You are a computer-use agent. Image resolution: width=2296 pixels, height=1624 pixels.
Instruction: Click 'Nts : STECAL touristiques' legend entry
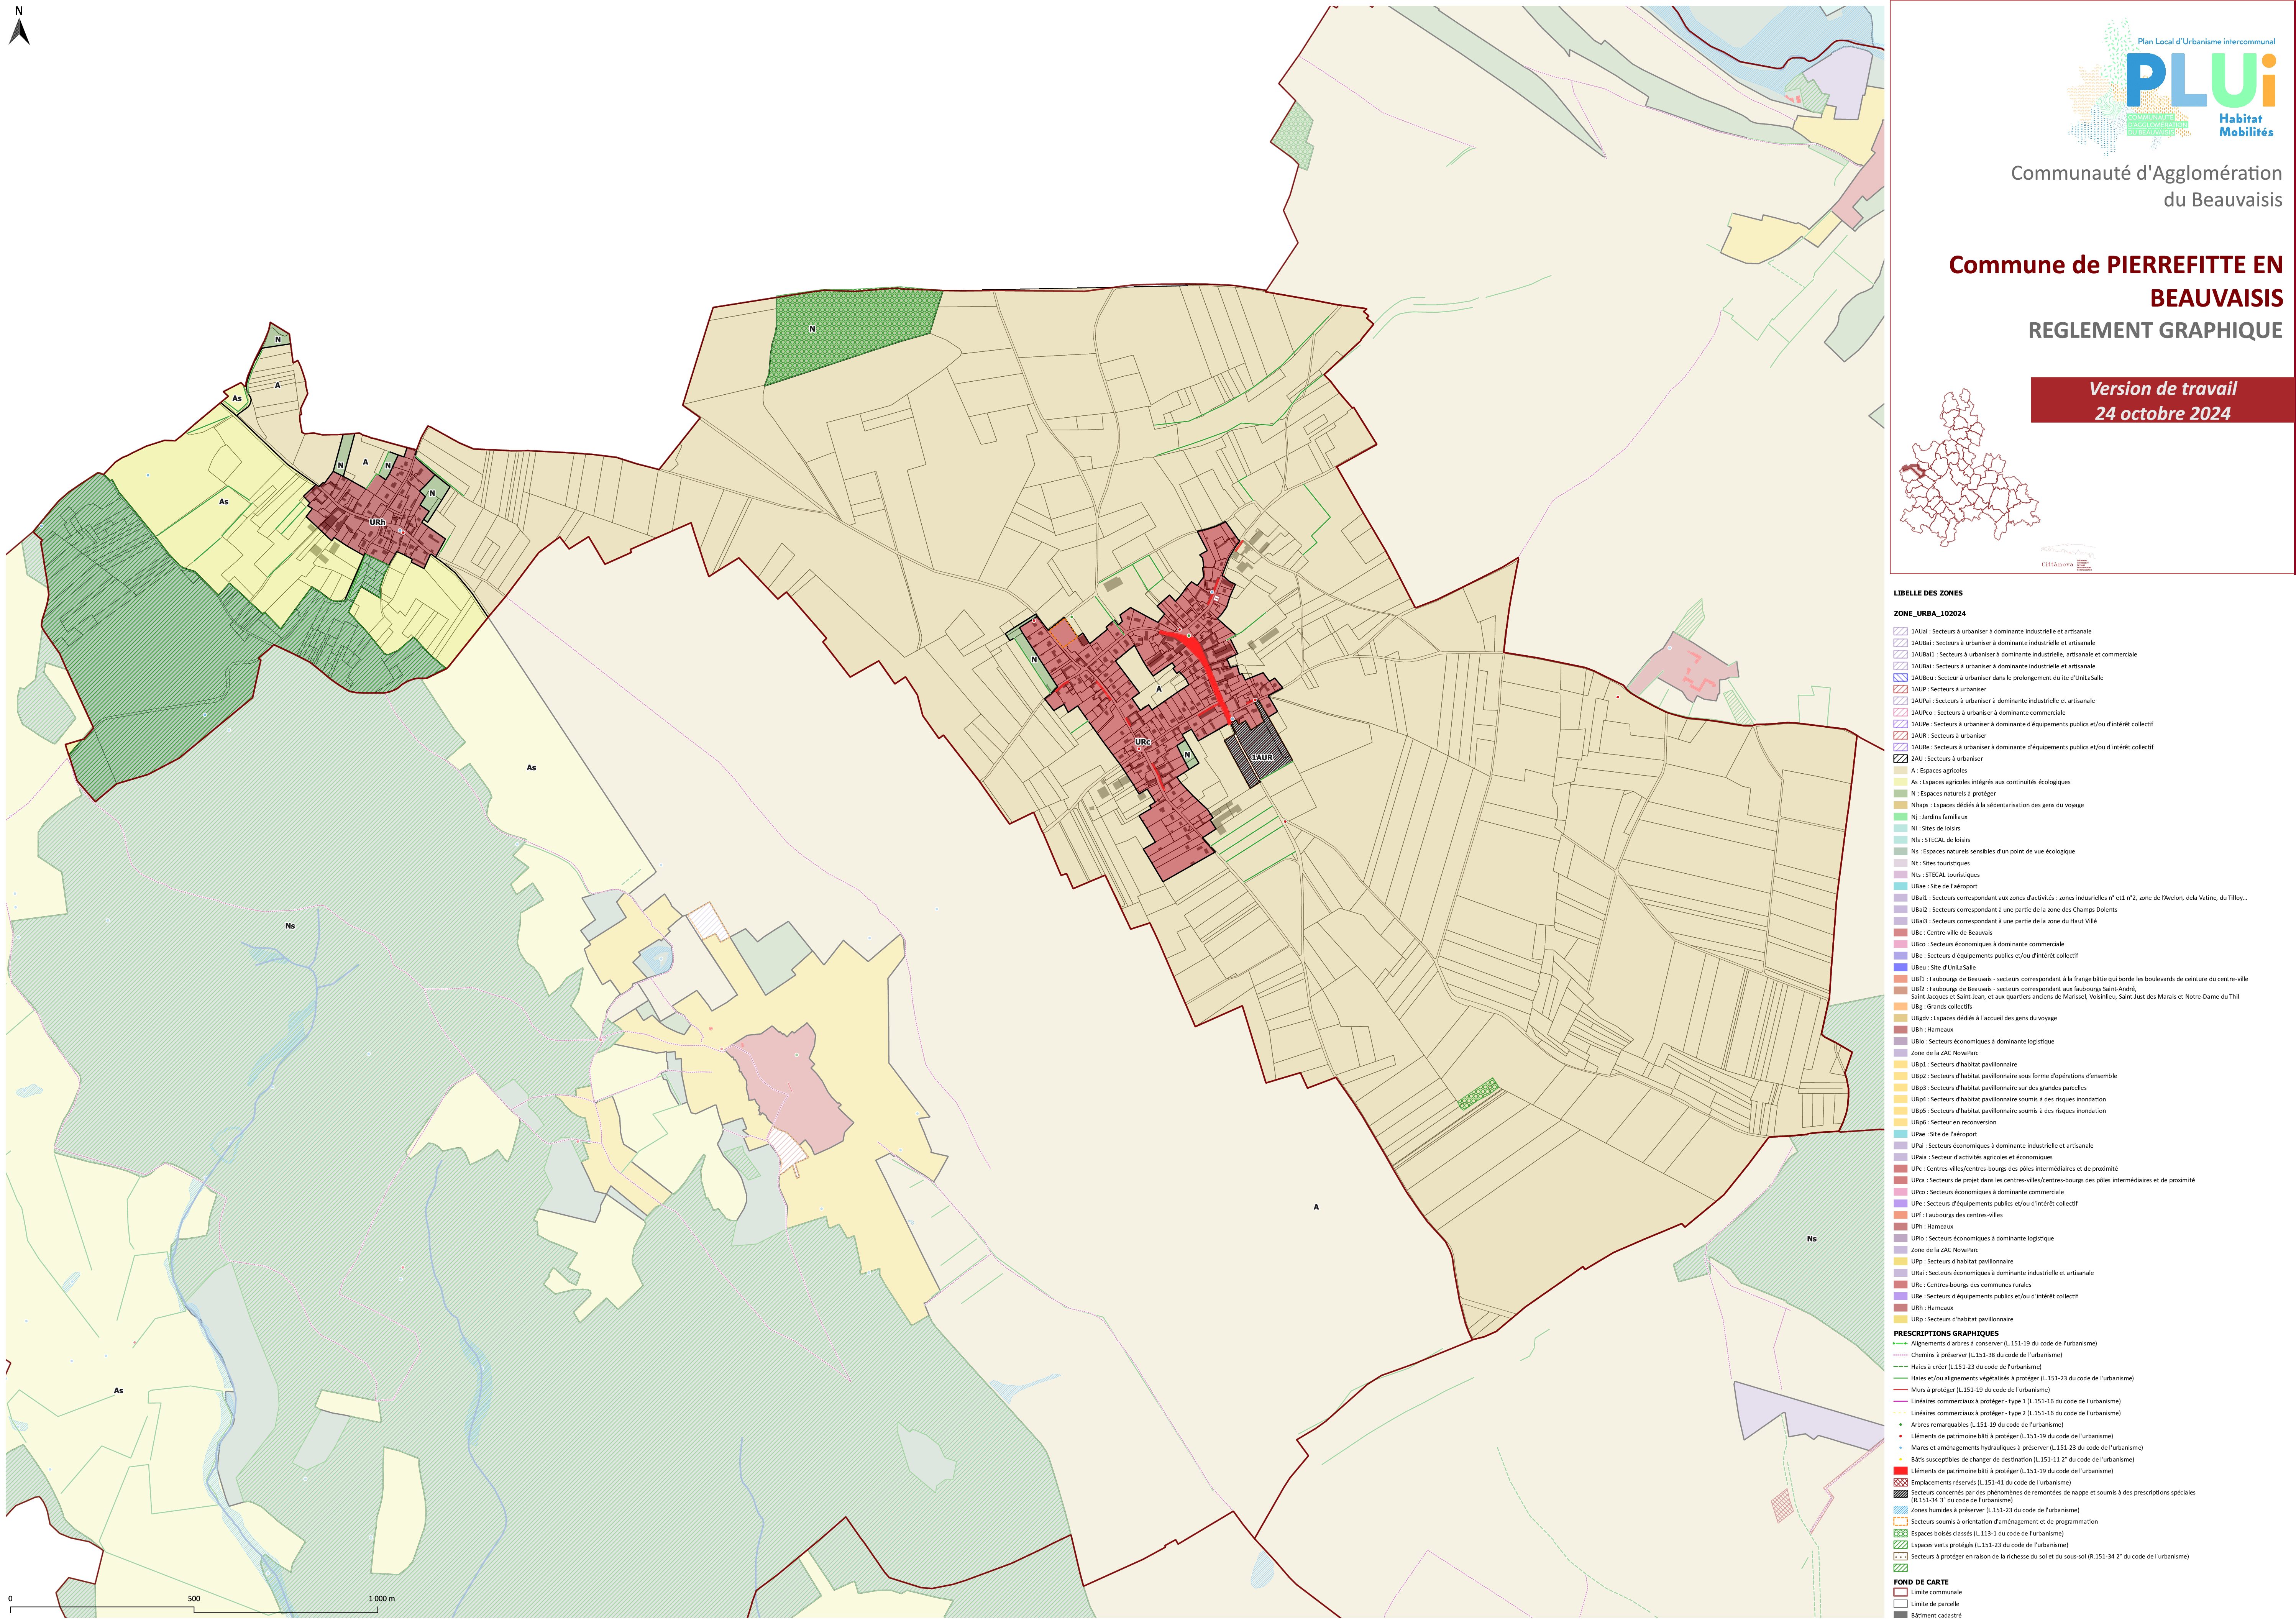click(x=1945, y=875)
